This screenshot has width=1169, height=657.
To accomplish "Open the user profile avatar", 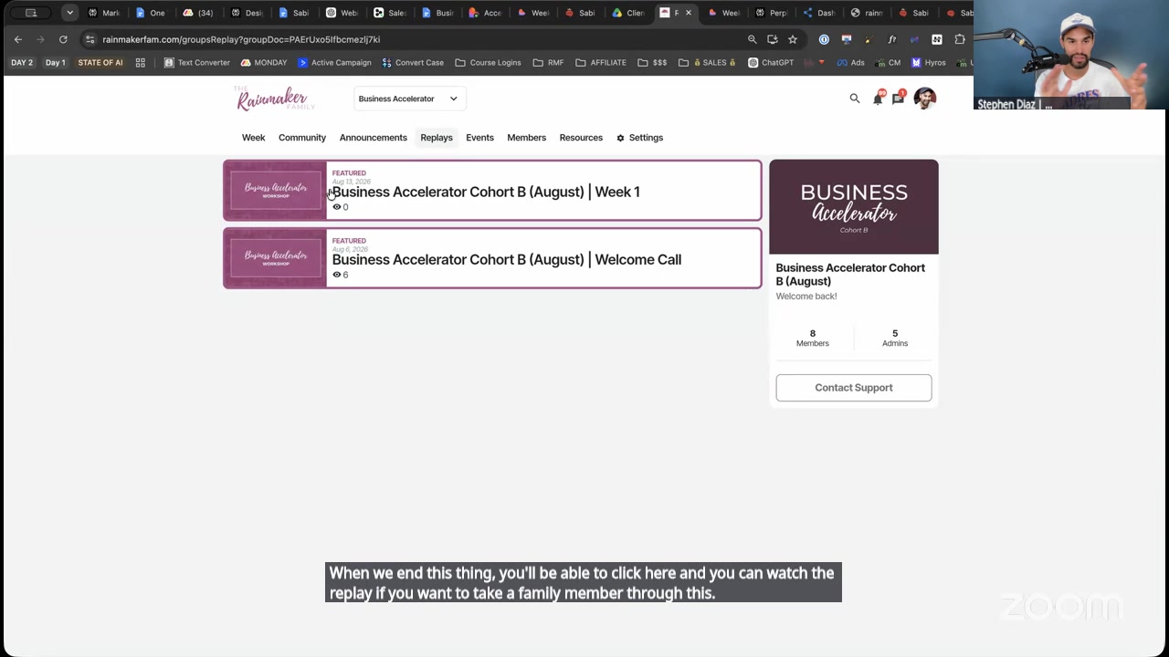I will [x=924, y=99].
